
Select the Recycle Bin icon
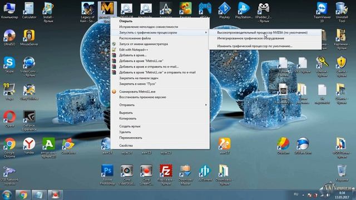[342, 173]
